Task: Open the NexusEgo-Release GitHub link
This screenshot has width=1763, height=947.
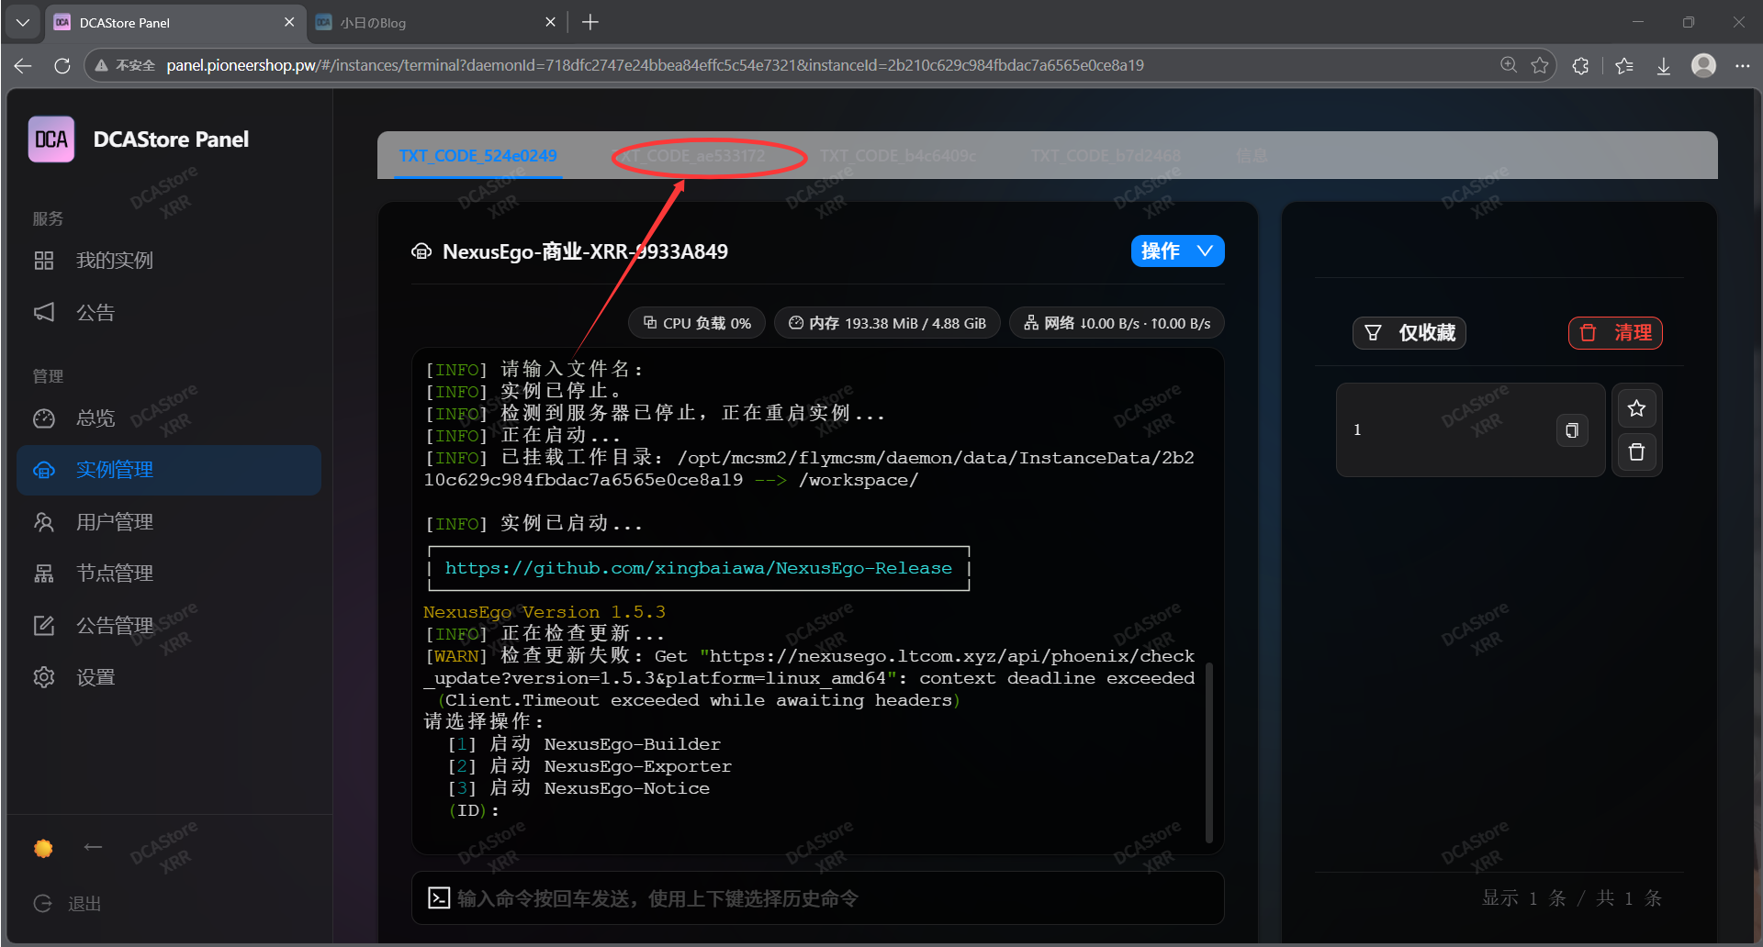Action: pyautogui.click(x=698, y=568)
